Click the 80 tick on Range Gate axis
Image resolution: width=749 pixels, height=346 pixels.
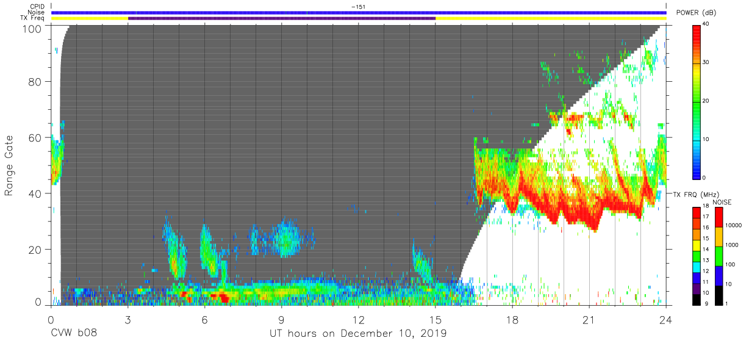coord(36,82)
